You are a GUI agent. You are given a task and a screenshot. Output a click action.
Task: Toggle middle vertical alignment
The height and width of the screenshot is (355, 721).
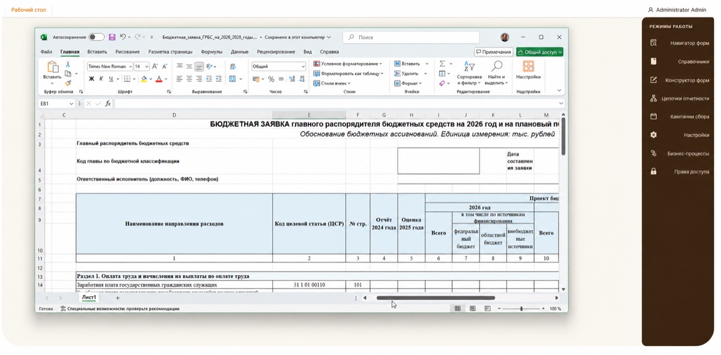(x=189, y=67)
